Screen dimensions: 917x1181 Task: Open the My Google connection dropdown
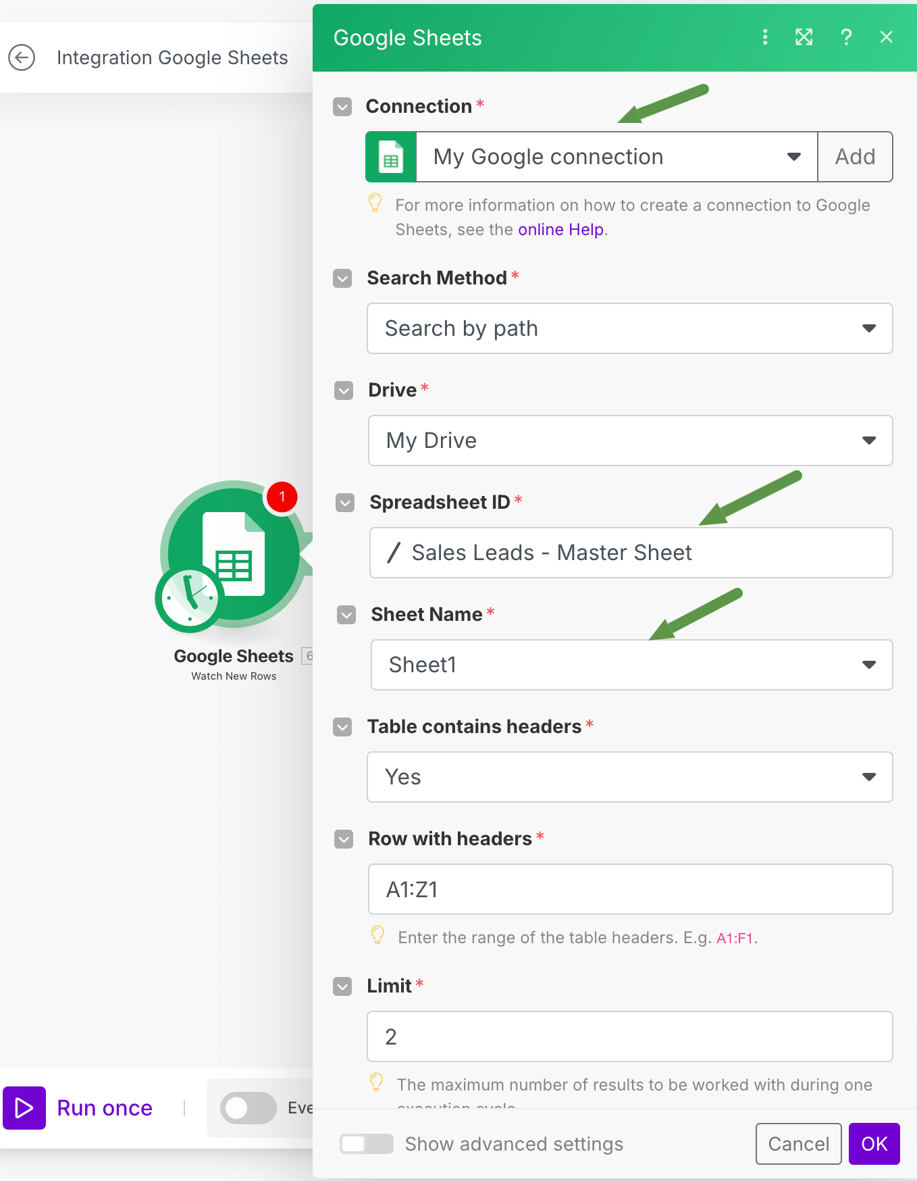pyautogui.click(x=617, y=157)
